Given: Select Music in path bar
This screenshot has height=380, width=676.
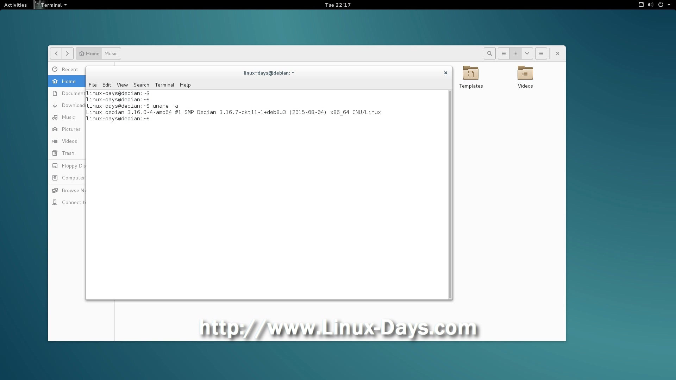Looking at the screenshot, I should tap(111, 53).
